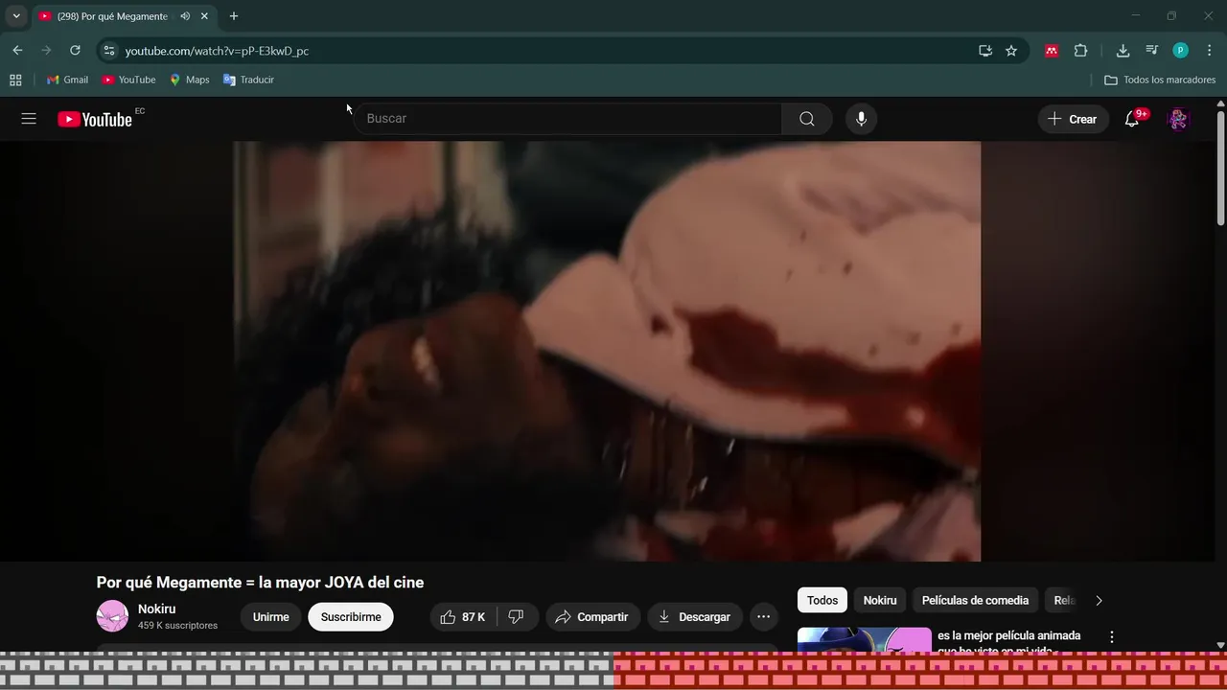Open the apps grid in bookmarks bar
The image size is (1227, 690).
point(15,80)
